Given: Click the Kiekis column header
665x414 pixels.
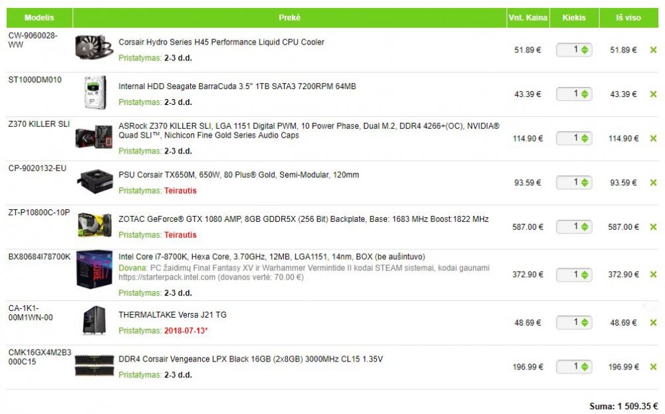Looking at the screenshot, I should coord(575,18).
